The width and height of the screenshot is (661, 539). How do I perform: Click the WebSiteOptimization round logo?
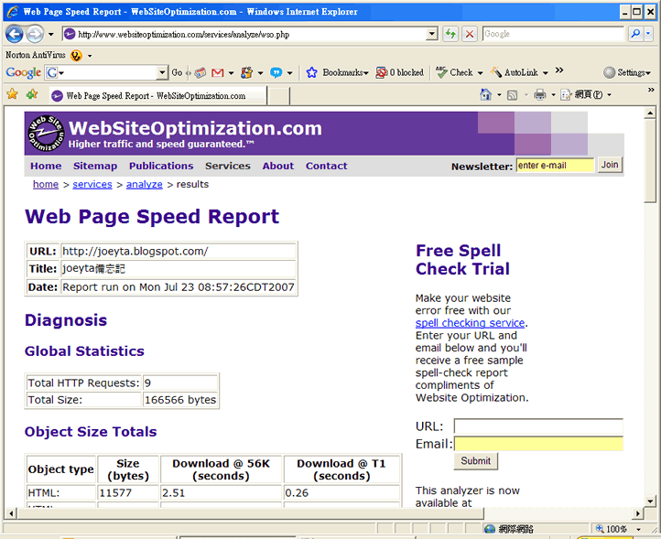(x=46, y=134)
